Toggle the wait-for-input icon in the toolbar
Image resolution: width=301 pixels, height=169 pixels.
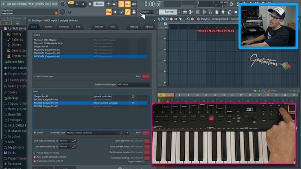[x=115, y=4]
